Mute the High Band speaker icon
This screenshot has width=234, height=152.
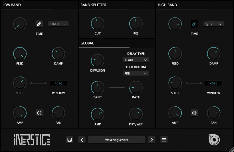[x=194, y=113]
